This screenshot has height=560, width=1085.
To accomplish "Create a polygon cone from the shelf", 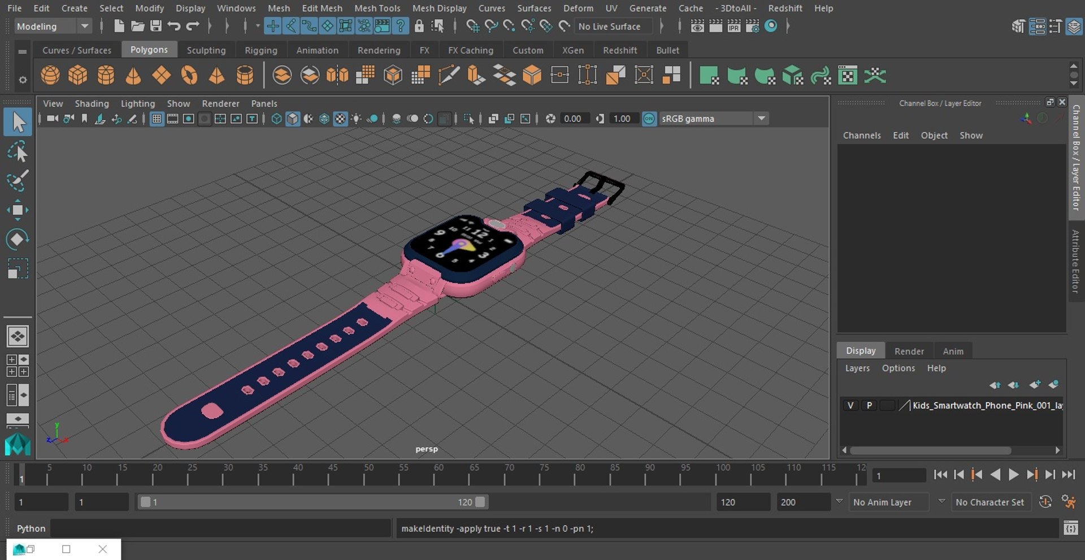I will click(133, 75).
